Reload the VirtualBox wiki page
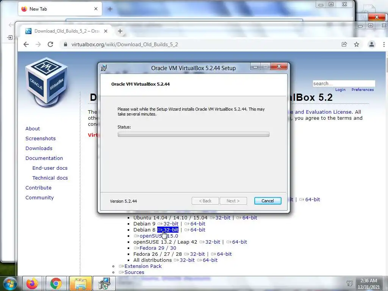Screen dimensions: 388x291 (x=50, y=45)
